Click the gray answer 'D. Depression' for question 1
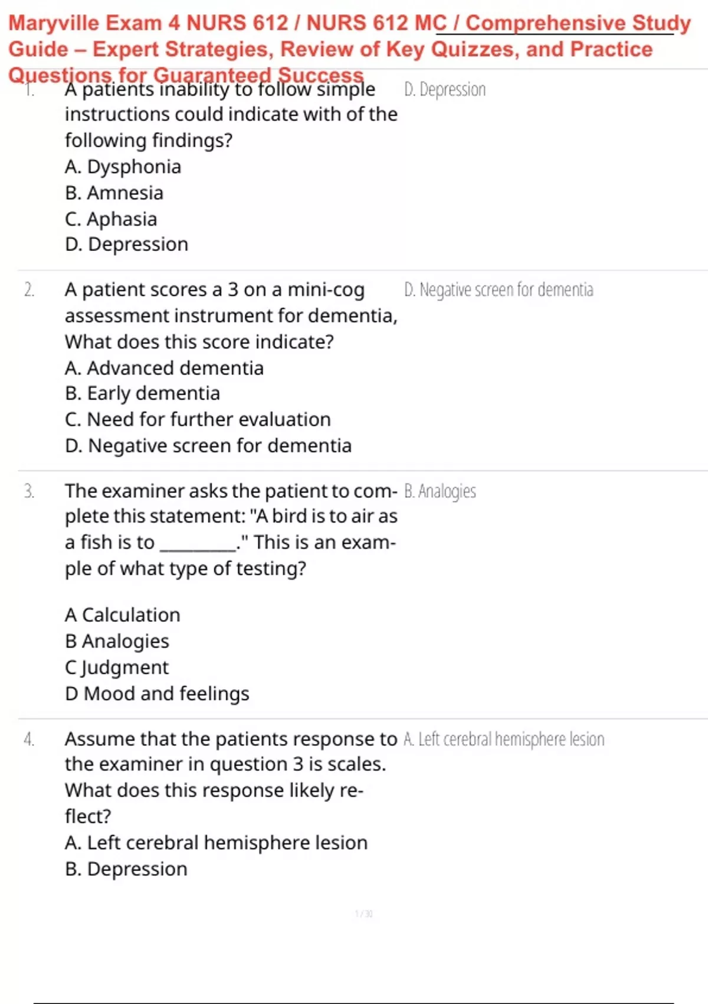The image size is (708, 1004). (445, 90)
